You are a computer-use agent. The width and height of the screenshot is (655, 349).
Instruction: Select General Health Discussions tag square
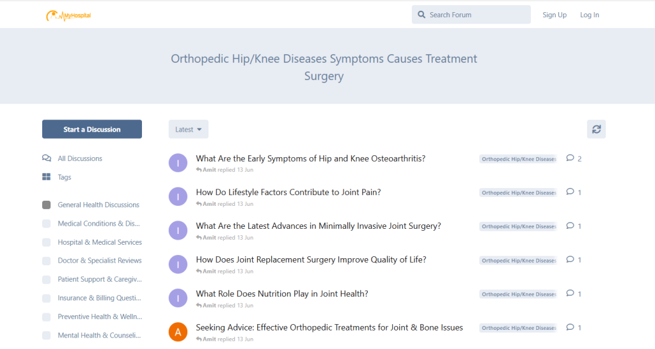tap(47, 205)
